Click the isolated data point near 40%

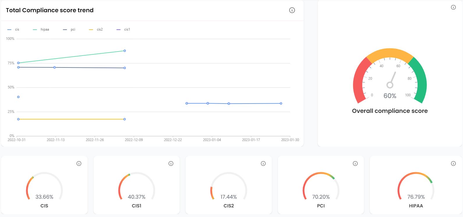pyautogui.click(x=18, y=97)
